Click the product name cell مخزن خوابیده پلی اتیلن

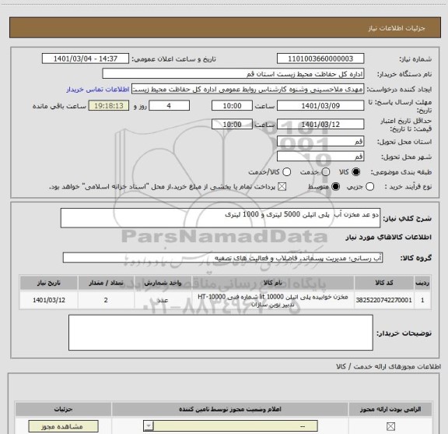(x=272, y=300)
